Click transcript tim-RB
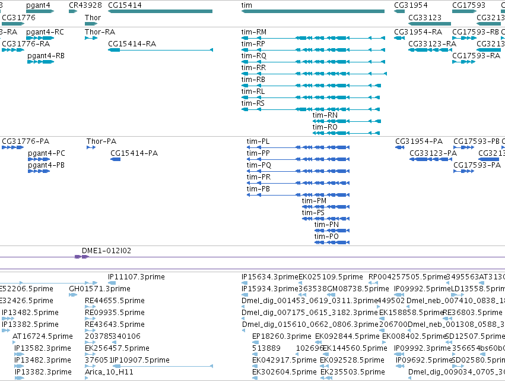505x381 pixels. [x=311, y=86]
